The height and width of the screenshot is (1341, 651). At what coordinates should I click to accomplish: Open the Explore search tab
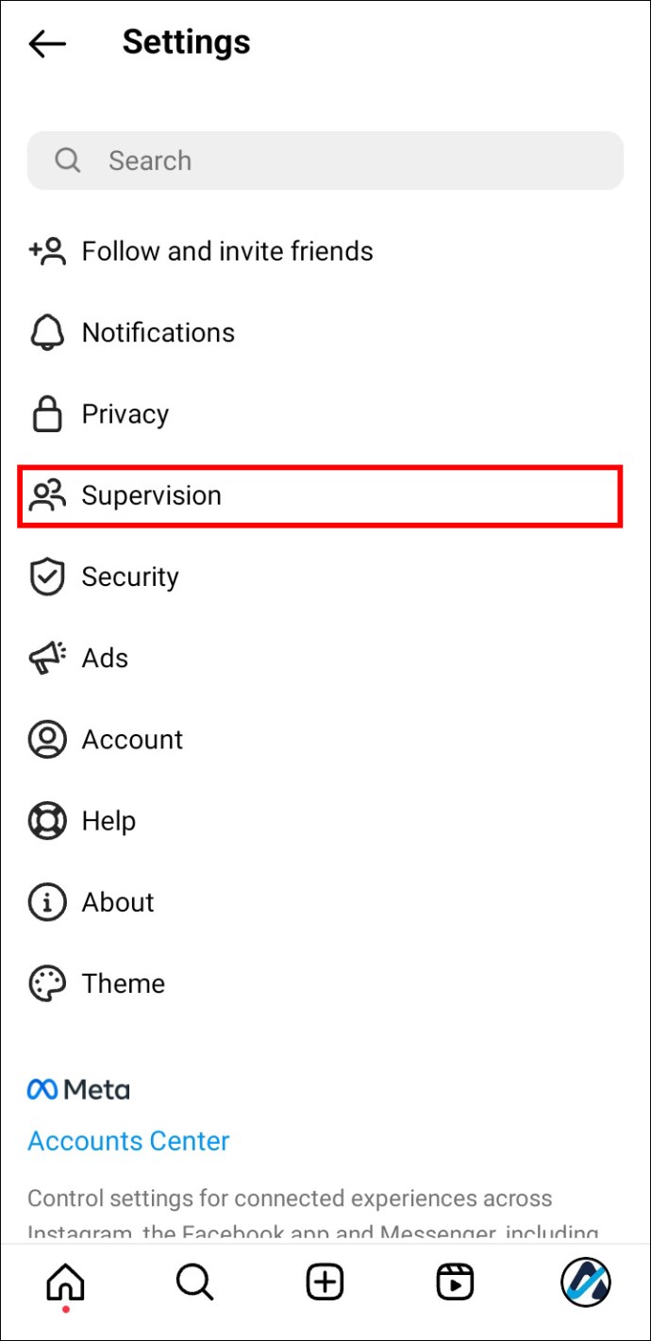[195, 1282]
